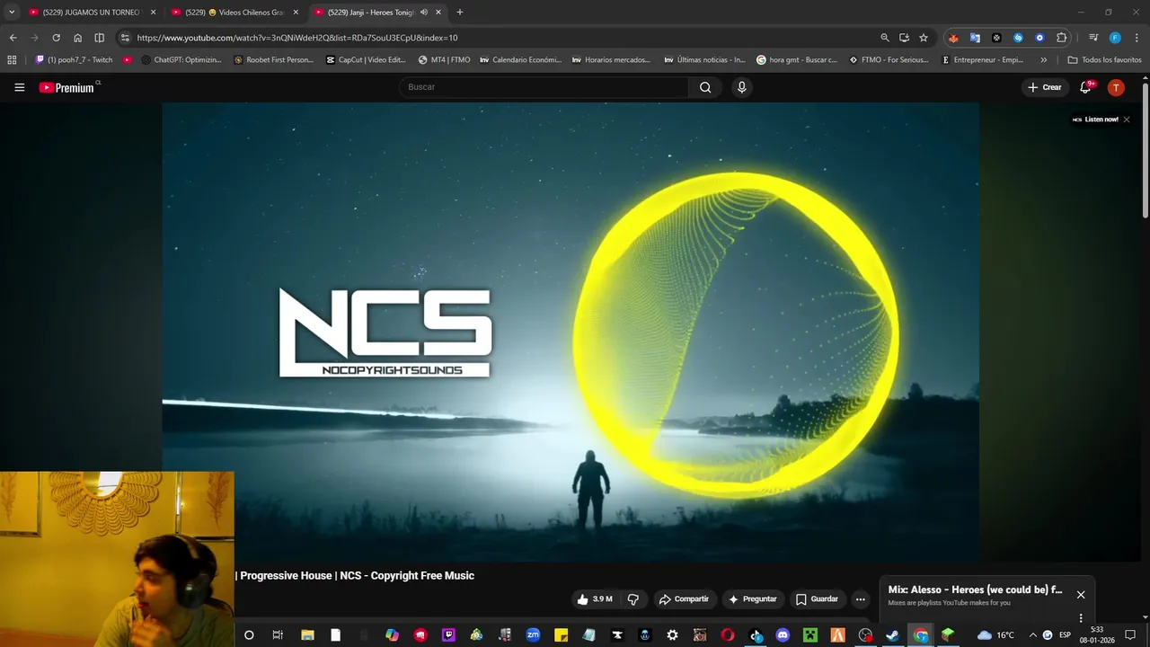Viewport: 1150px width, 647px height.
Task: Open the YouTube notifications bell
Action: pos(1086,87)
